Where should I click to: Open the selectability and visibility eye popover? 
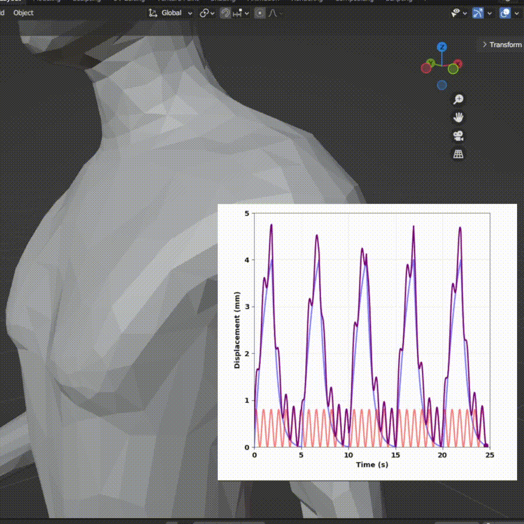pyautogui.click(x=459, y=13)
